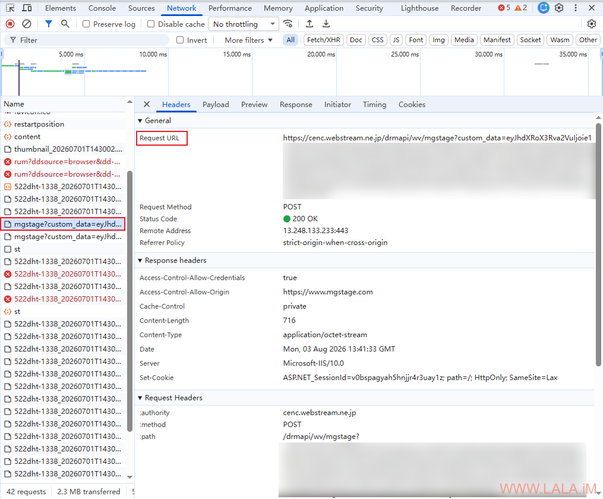This screenshot has height=499, width=603.
Task: Click the headers pane vertical scrollbar
Action: 598,244
